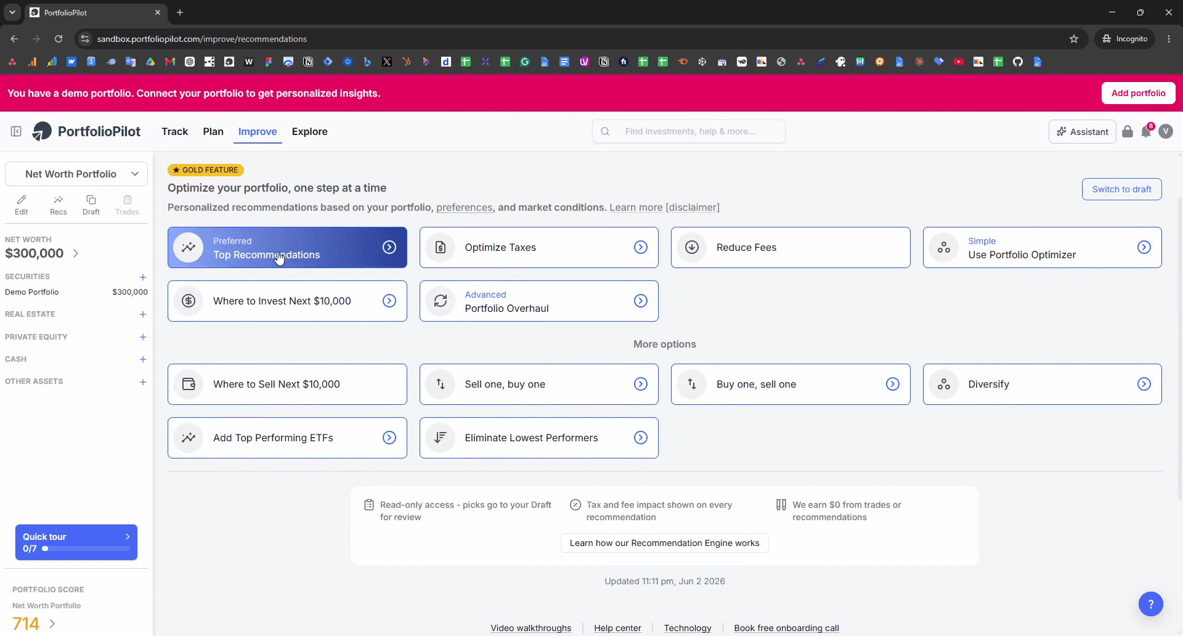Click the Optimize Taxes arrow icon

point(641,247)
